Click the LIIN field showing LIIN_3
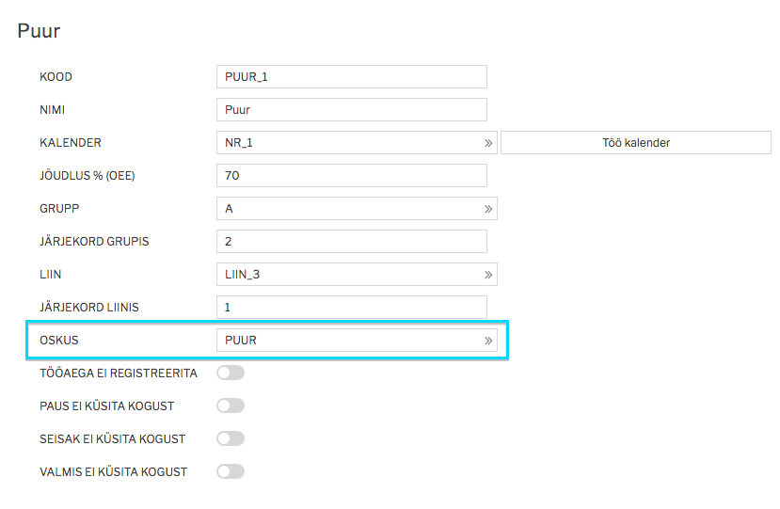 (x=348, y=275)
